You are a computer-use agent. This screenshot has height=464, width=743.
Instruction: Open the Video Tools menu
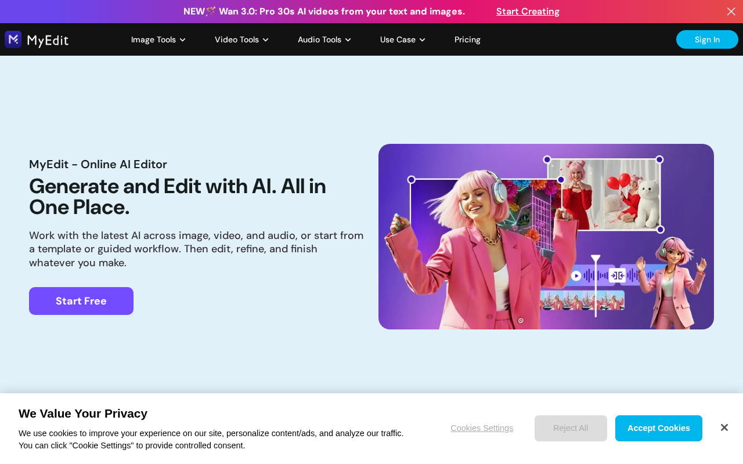[241, 39]
